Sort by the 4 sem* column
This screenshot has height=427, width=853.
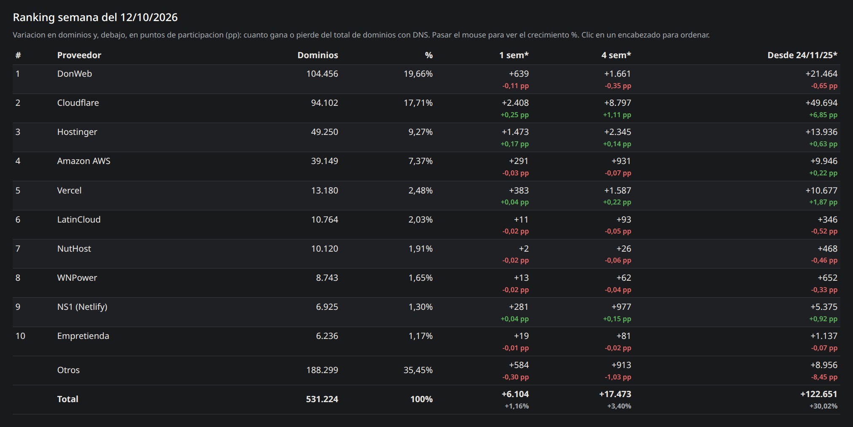(616, 55)
